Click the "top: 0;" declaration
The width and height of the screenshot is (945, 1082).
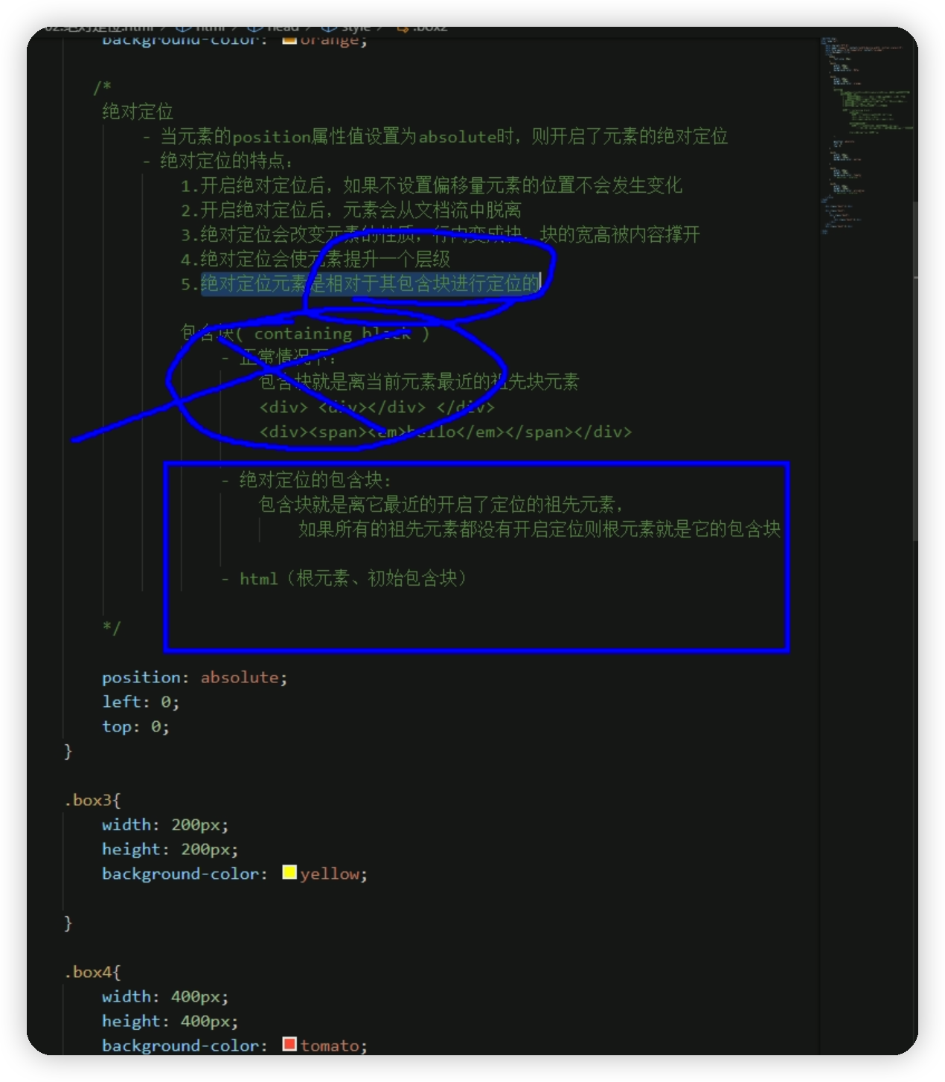135,726
